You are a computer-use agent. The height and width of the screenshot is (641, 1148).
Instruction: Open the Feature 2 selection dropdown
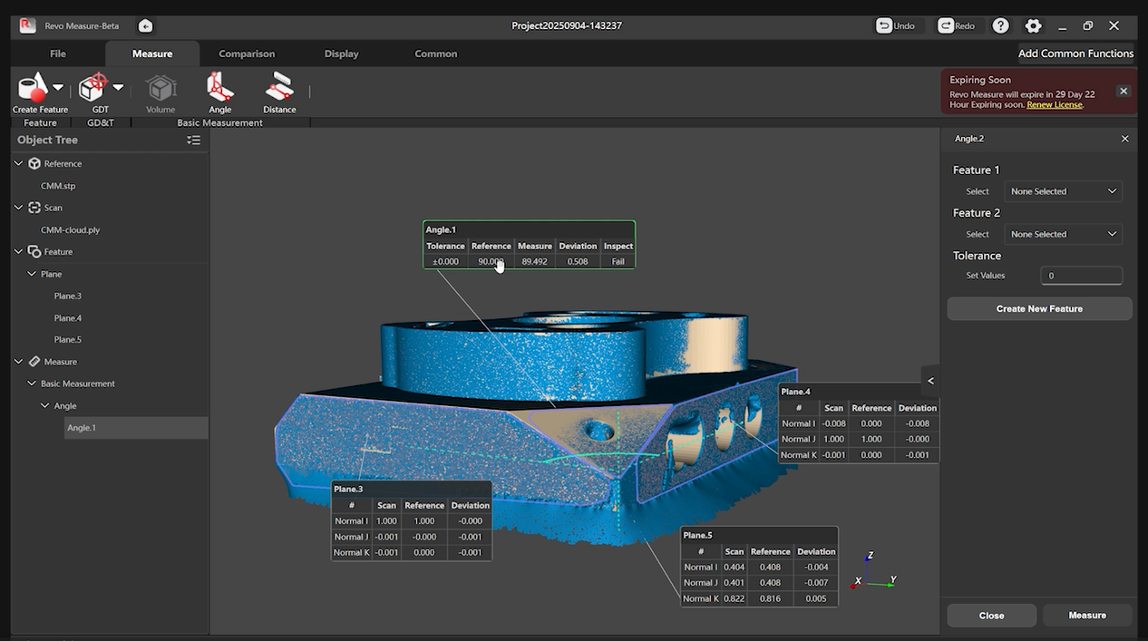[1063, 234]
